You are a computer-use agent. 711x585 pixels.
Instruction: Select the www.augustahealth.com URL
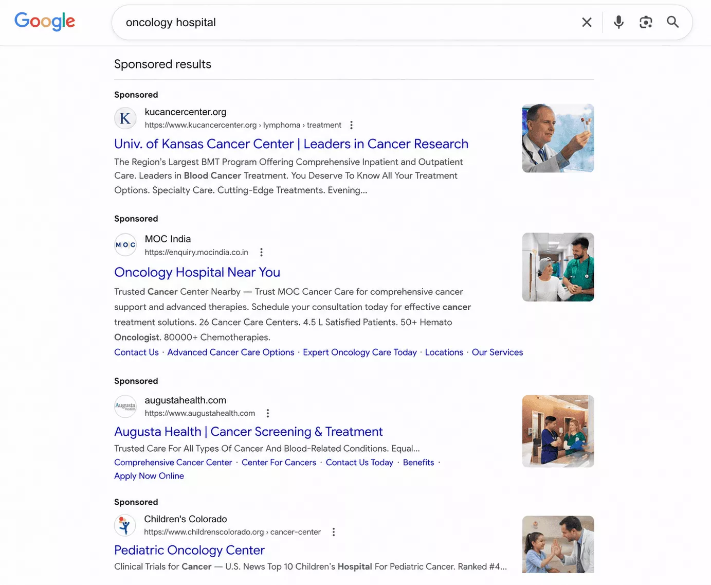click(200, 413)
